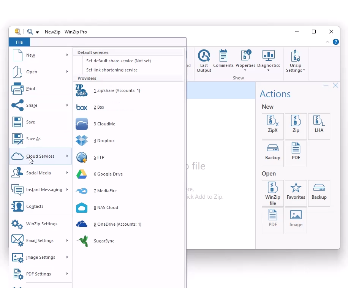This screenshot has height=288, width=348.
Task: Click the File tab
Action: (x=19, y=42)
